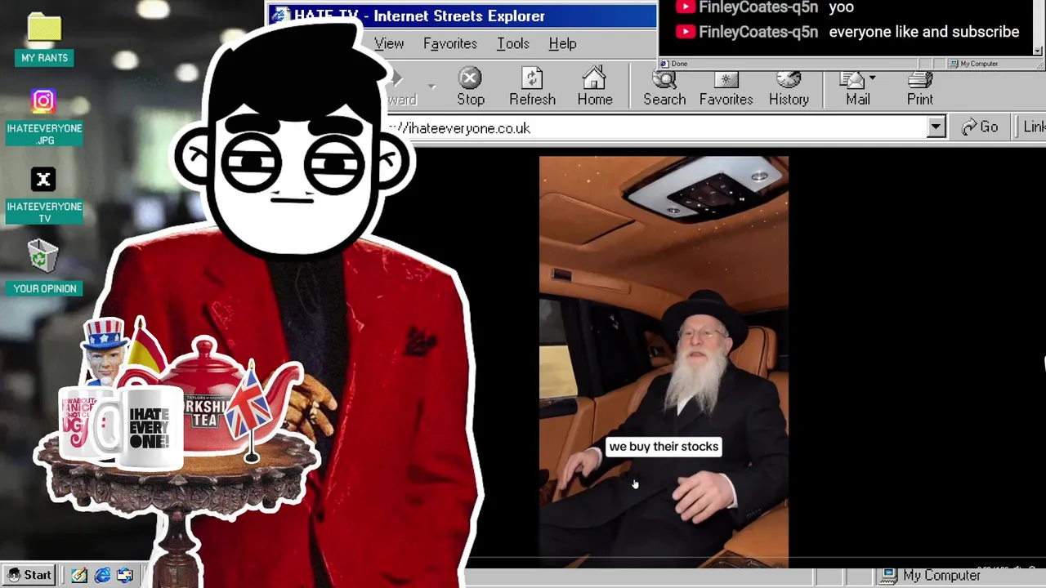Click the 'we buy their stocks' caption

pos(664,447)
